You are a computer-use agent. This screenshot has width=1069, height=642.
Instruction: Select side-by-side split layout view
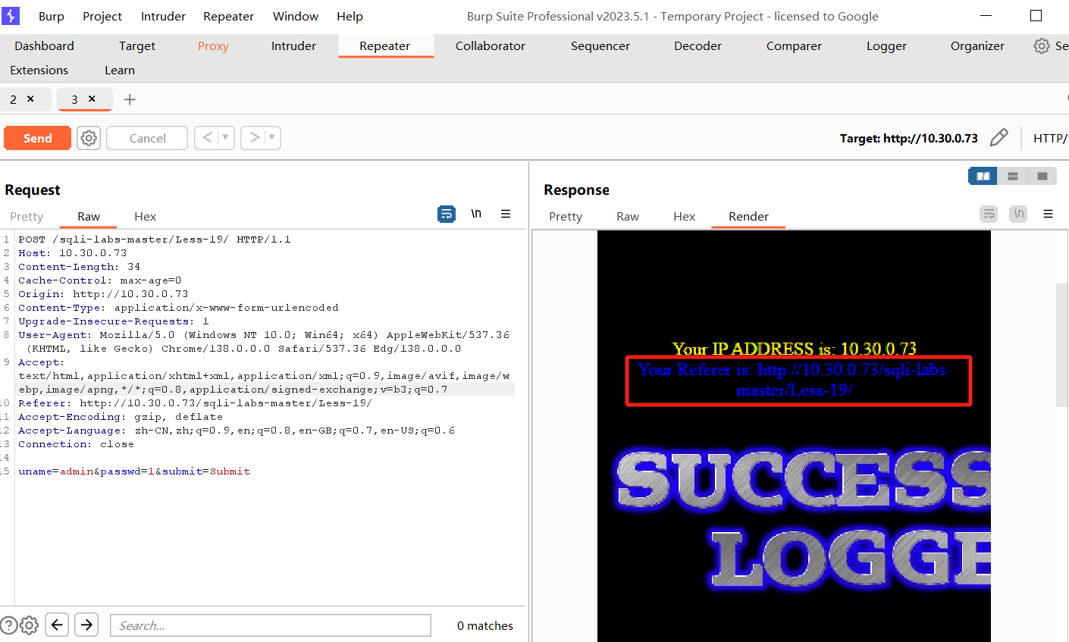coord(983,176)
